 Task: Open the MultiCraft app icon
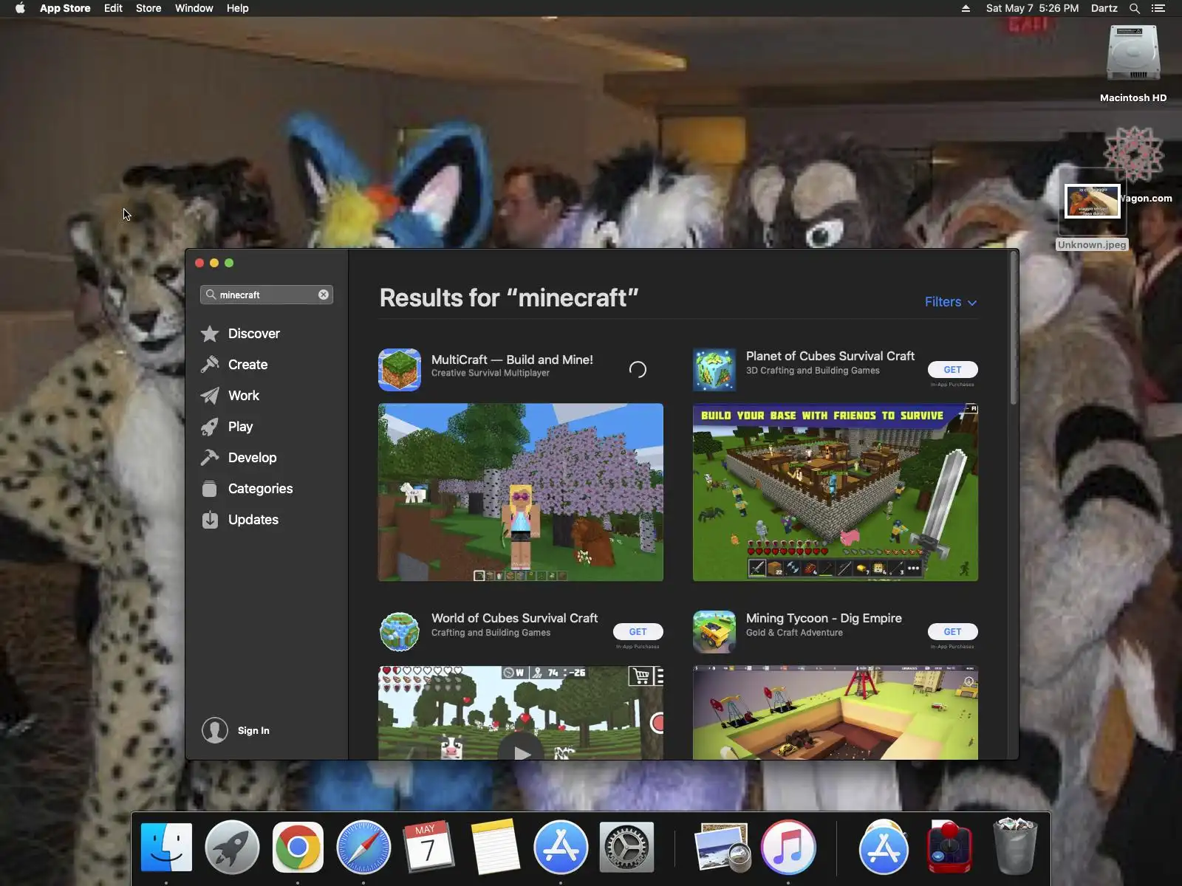400,370
